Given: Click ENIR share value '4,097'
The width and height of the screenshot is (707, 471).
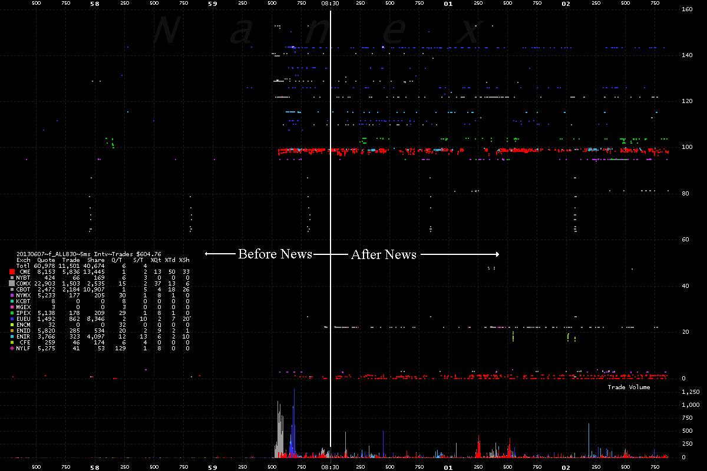Looking at the screenshot, I should pos(96,336).
